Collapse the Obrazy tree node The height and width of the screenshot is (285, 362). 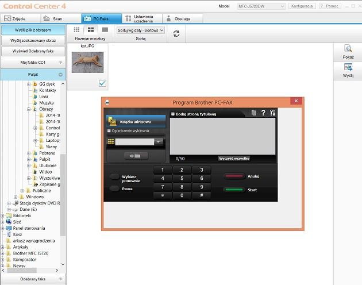click(29, 109)
